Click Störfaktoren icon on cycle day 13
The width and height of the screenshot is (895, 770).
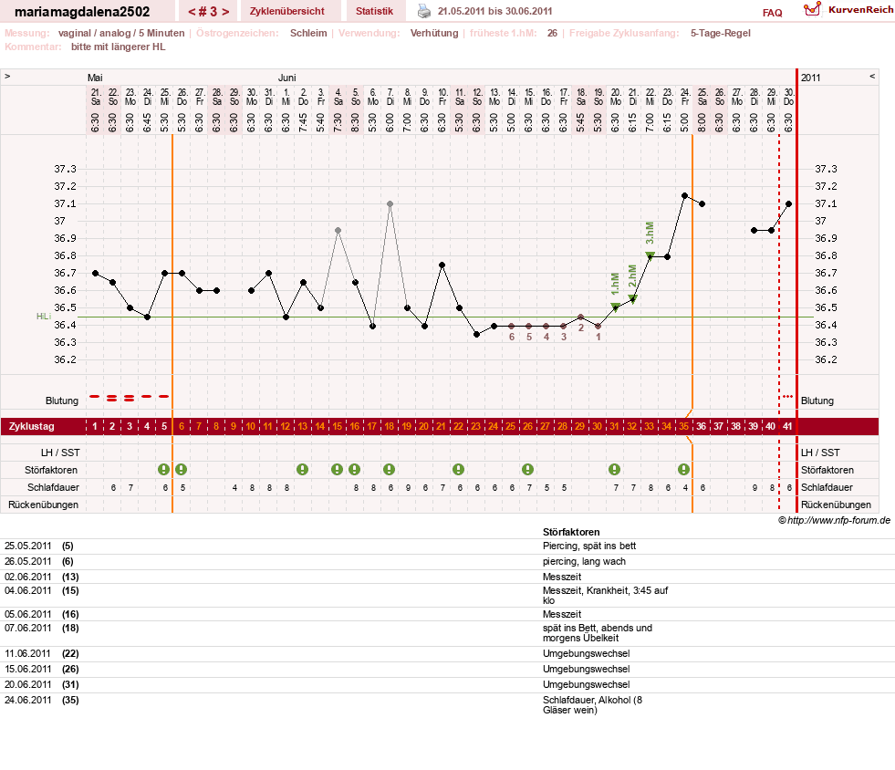[x=303, y=470]
